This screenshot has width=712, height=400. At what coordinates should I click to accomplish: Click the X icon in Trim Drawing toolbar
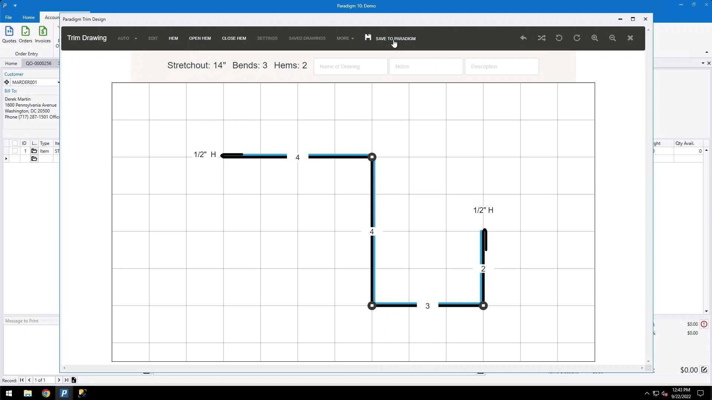pyautogui.click(x=630, y=38)
